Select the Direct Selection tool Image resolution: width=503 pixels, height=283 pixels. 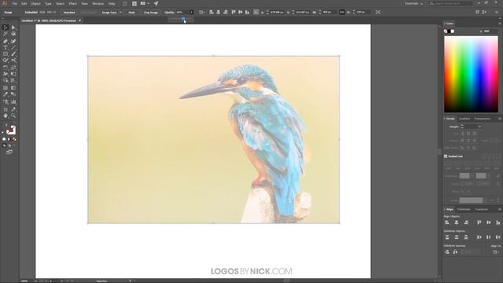tap(13, 28)
